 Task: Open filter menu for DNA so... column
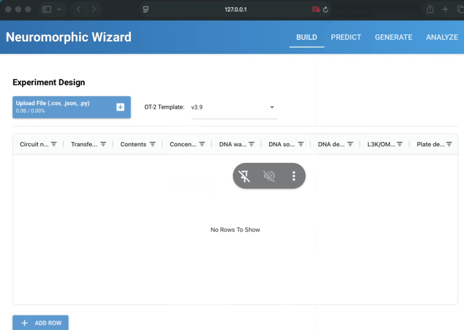click(301, 144)
